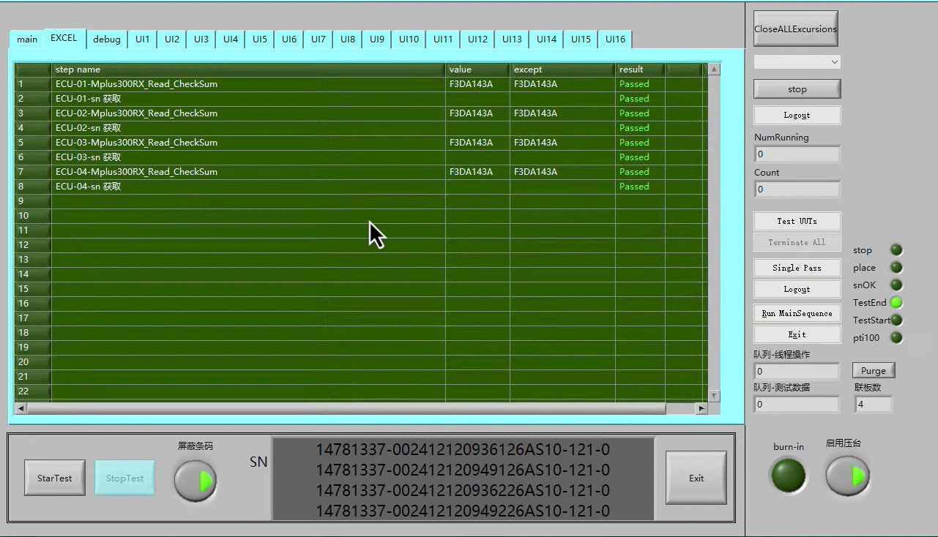The image size is (938, 537).
Task: Toggle the 屏蔽条码 round switch
Action: coord(196,481)
